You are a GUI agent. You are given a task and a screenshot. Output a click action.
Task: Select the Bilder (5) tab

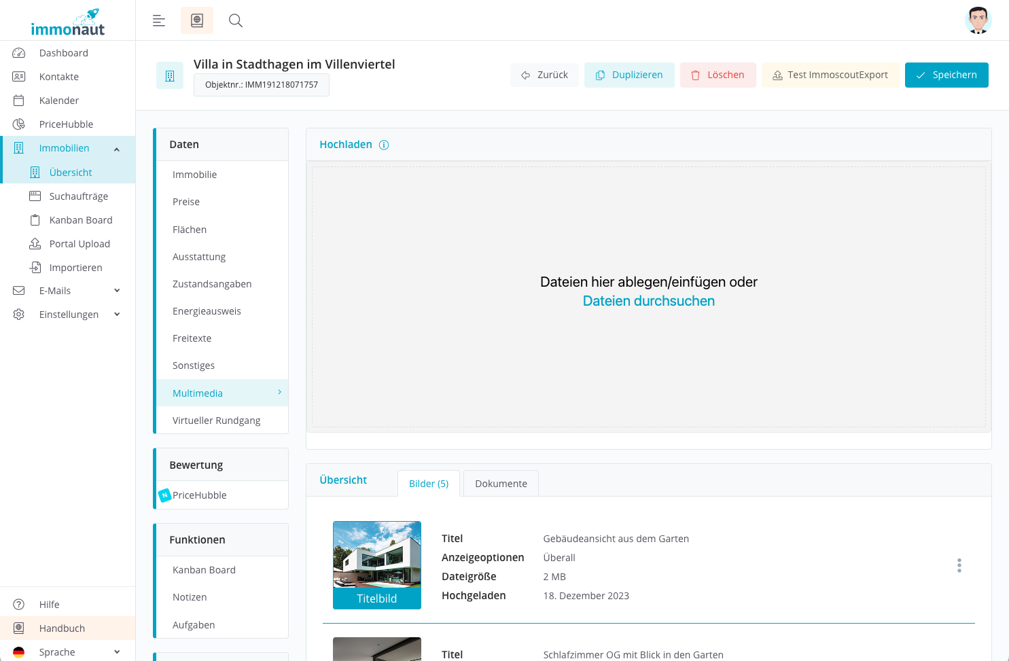tap(428, 484)
